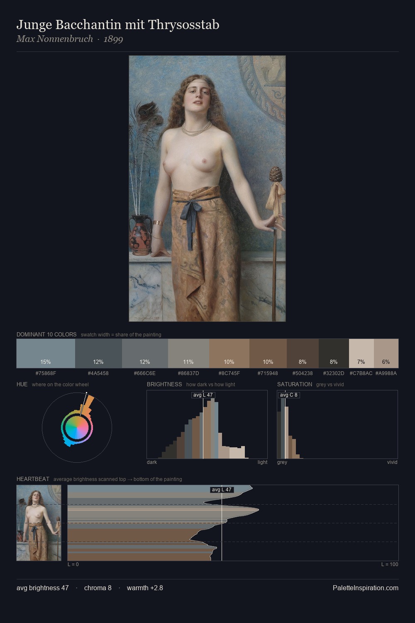The height and width of the screenshot is (623, 415).
Task: Click the 'grey vs vivid' caption
Action: pyautogui.click(x=330, y=385)
